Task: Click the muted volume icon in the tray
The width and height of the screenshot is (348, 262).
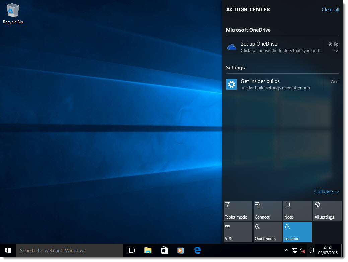Action: (302, 250)
